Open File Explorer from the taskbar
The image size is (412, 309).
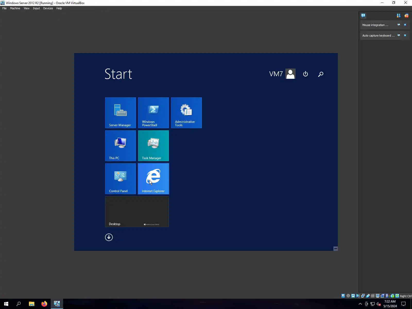[x=31, y=304]
